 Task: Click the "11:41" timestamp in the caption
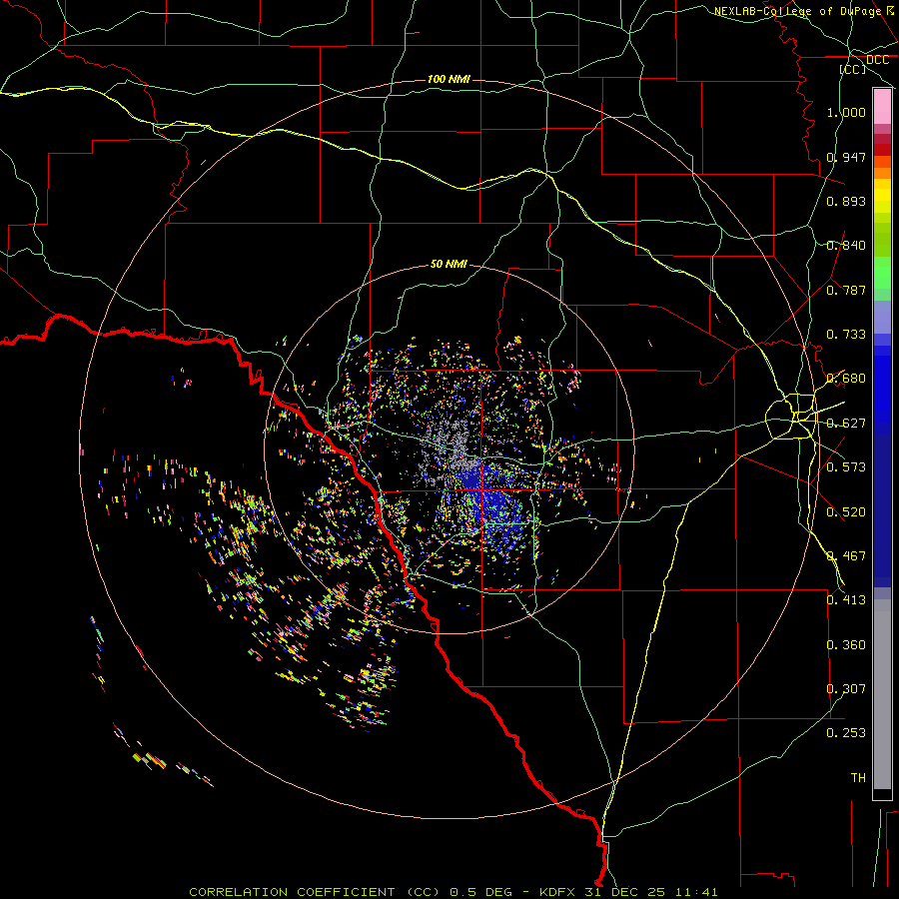(x=696, y=892)
